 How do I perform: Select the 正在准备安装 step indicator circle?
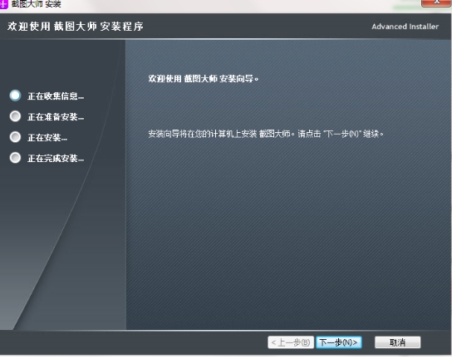point(15,116)
